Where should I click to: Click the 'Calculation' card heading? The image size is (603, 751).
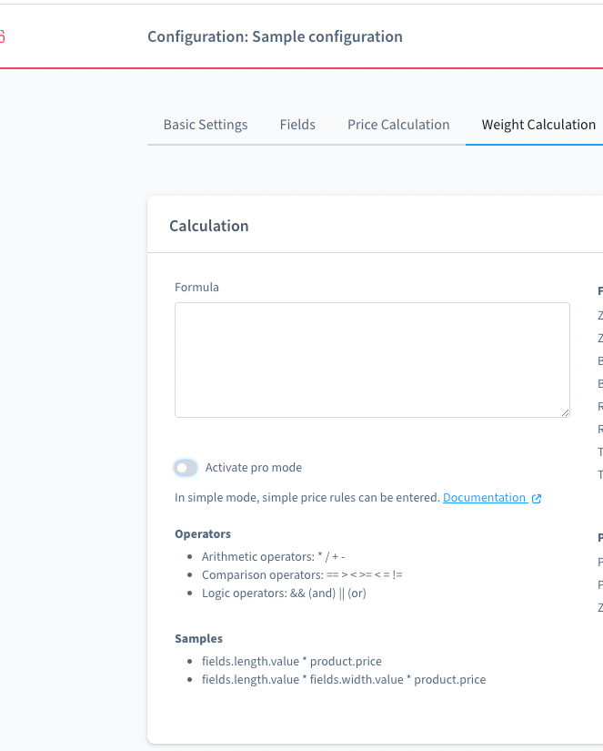click(x=209, y=226)
